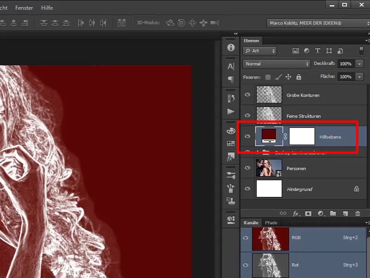The width and height of the screenshot is (370, 278).
Task: Open the Swatches grid panel icon
Action: coord(231,143)
